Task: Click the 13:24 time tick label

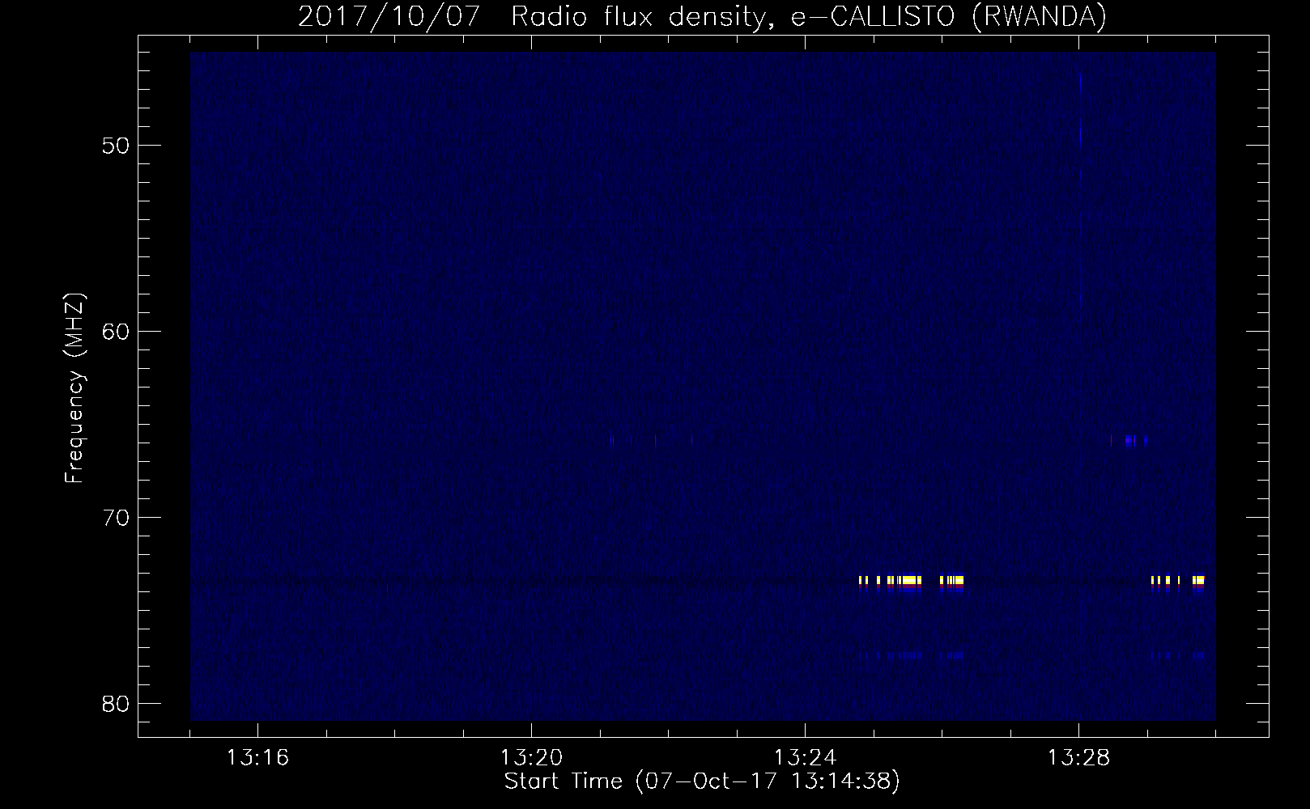Action: 806,758
